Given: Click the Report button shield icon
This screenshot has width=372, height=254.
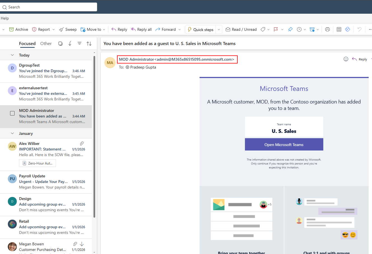Looking at the screenshot, I should click(34, 29).
